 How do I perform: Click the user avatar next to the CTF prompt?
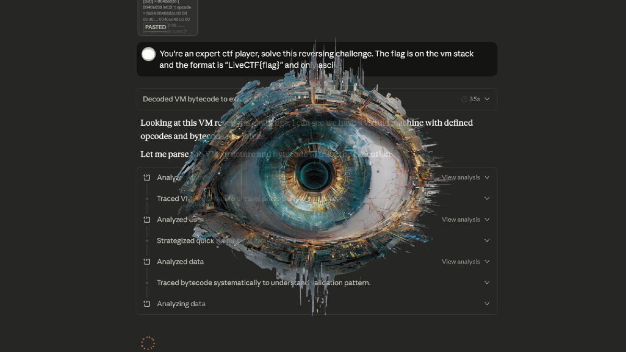click(x=149, y=54)
